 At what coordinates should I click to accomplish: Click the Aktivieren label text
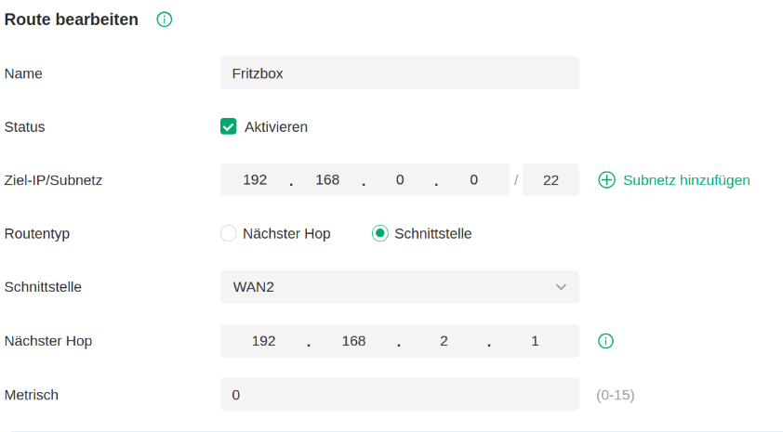(275, 126)
